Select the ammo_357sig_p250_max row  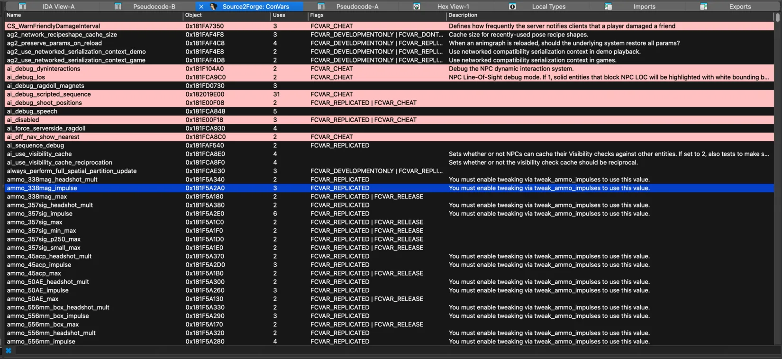(x=389, y=239)
